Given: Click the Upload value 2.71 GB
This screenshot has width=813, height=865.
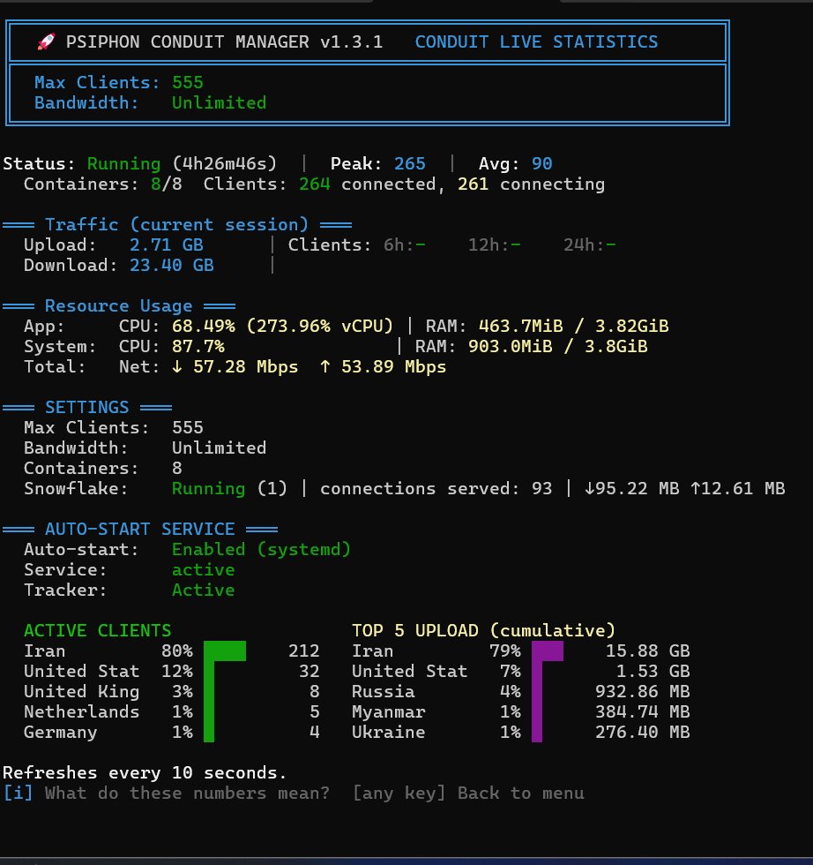Looking at the screenshot, I should [167, 245].
